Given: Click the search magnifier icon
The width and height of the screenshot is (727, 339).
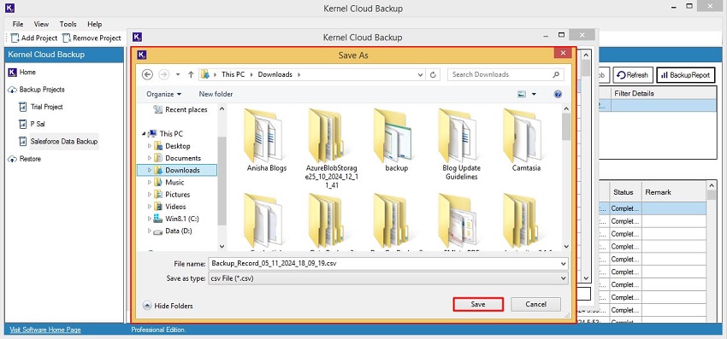Looking at the screenshot, I should 556,74.
